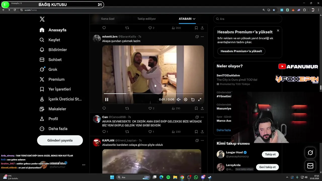Bookmark mhmtt.brn's video post

(x=196, y=108)
